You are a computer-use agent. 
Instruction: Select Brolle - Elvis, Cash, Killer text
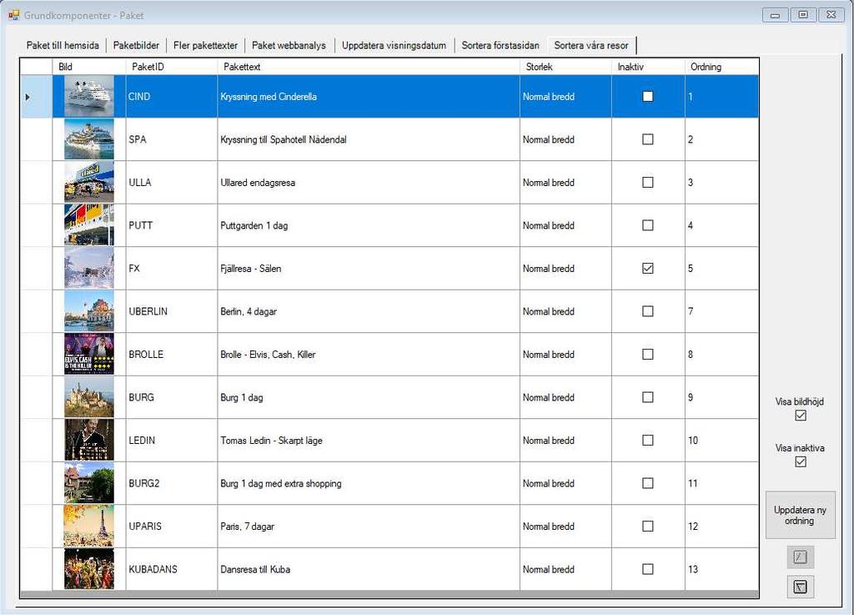[x=268, y=355]
